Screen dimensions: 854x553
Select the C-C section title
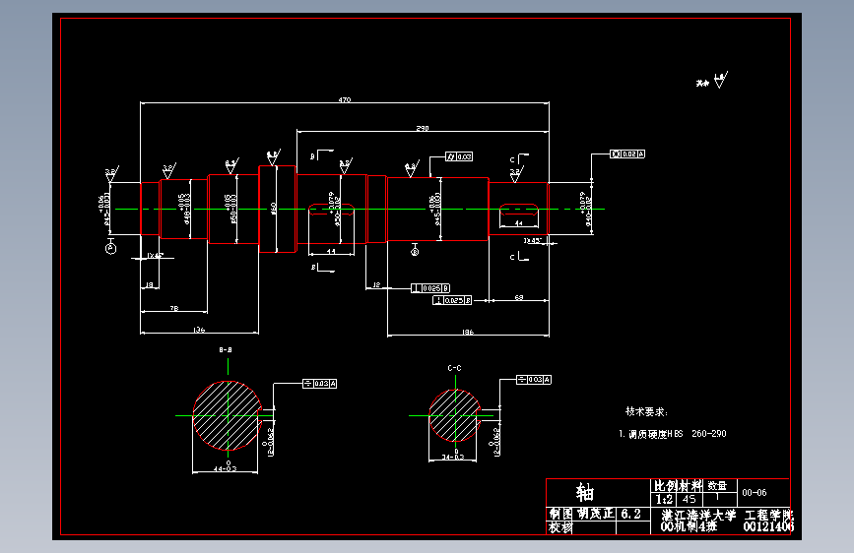[x=454, y=368]
